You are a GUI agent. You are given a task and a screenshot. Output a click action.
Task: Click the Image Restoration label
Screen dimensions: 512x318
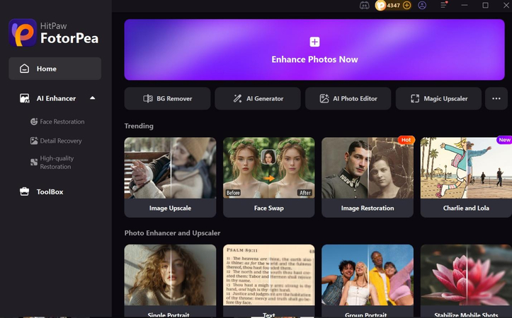point(368,208)
